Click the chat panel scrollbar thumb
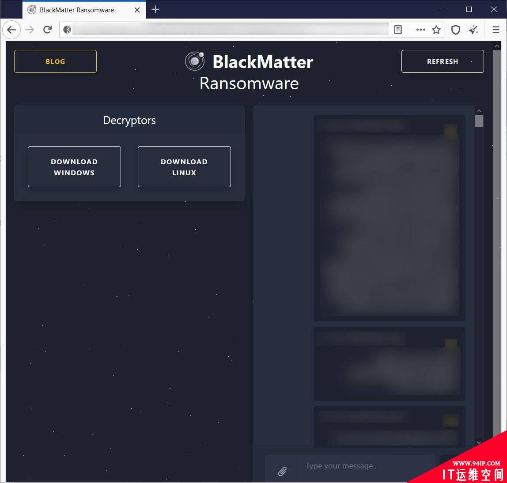507x483 pixels. point(479,121)
